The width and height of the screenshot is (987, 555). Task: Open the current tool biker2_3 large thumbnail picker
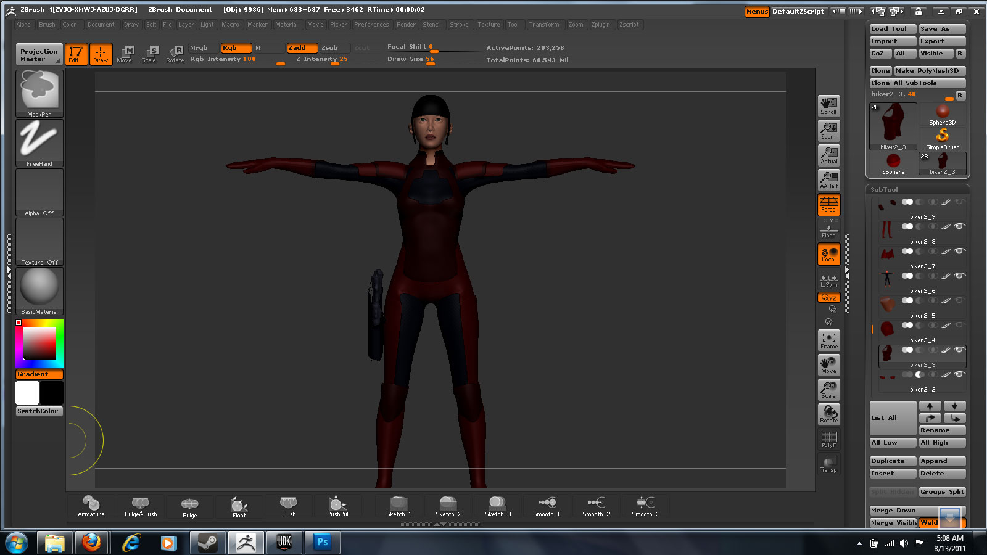[x=893, y=126]
